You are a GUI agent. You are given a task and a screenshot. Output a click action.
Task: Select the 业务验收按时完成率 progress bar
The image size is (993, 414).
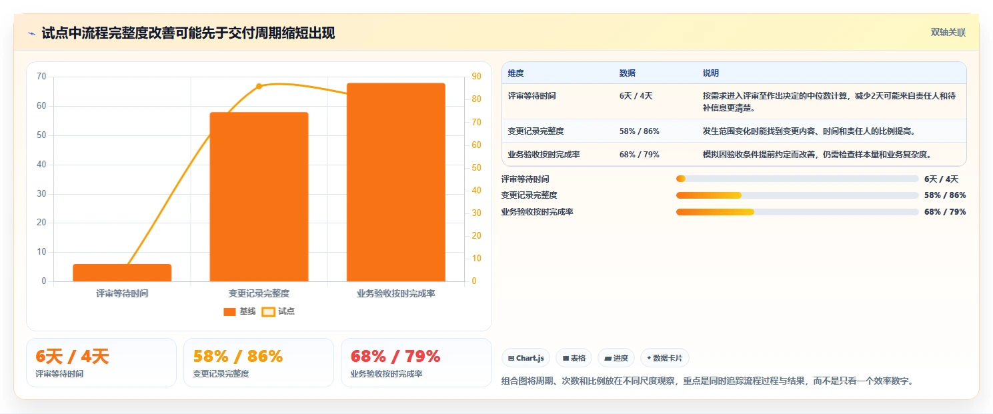[x=797, y=212]
